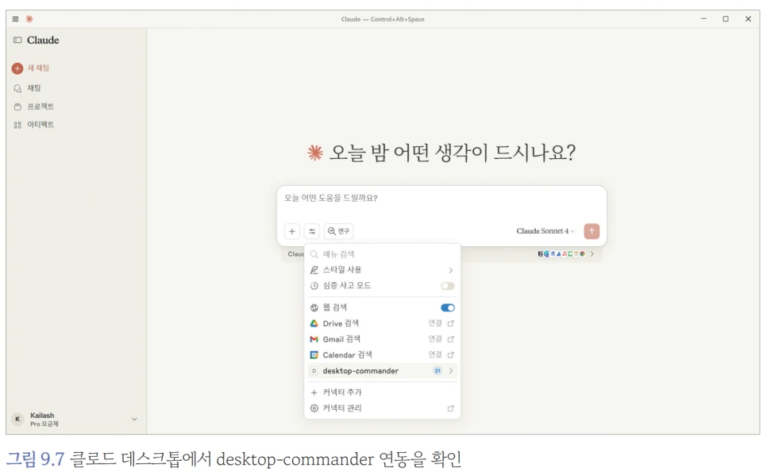Image resolution: width=767 pixels, height=472 pixels.
Task: Expand the connector icons row chevron
Action: click(x=592, y=253)
